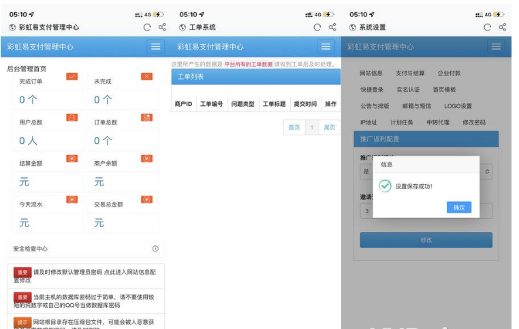Image resolution: width=519 pixels, height=329 pixels.
Task: Tap battery indicator on first phone screen
Action: [159, 14]
